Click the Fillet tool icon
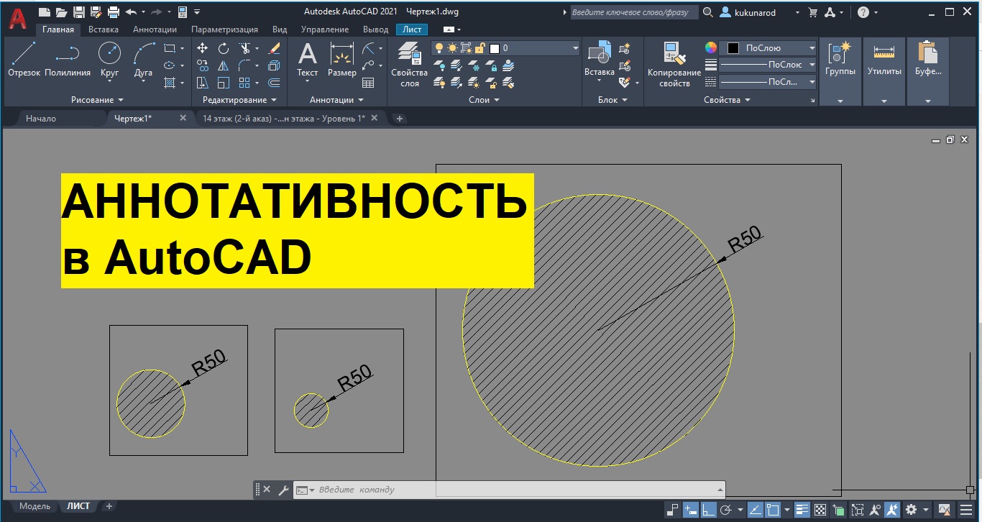 tap(245, 65)
